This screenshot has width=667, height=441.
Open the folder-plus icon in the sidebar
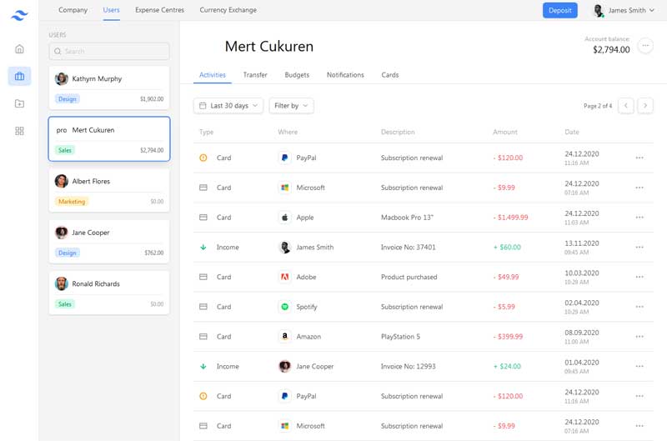(19, 103)
